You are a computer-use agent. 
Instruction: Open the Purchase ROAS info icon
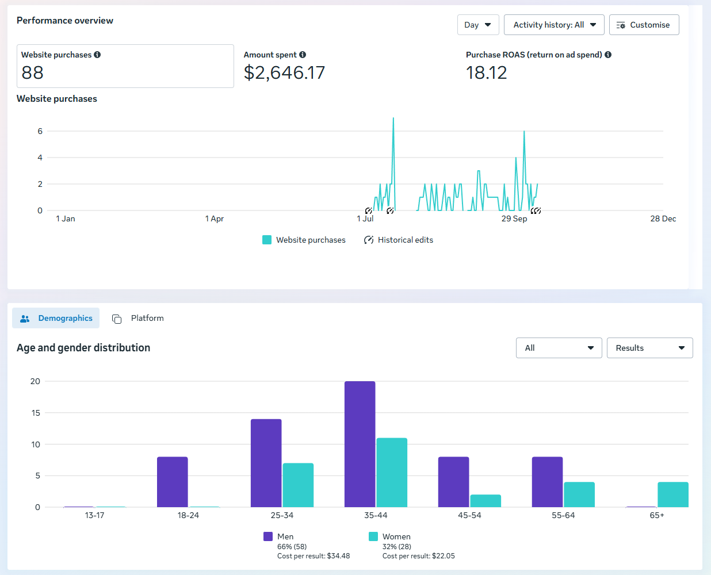point(609,55)
